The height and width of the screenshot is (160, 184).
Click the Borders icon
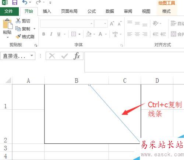click(74, 34)
